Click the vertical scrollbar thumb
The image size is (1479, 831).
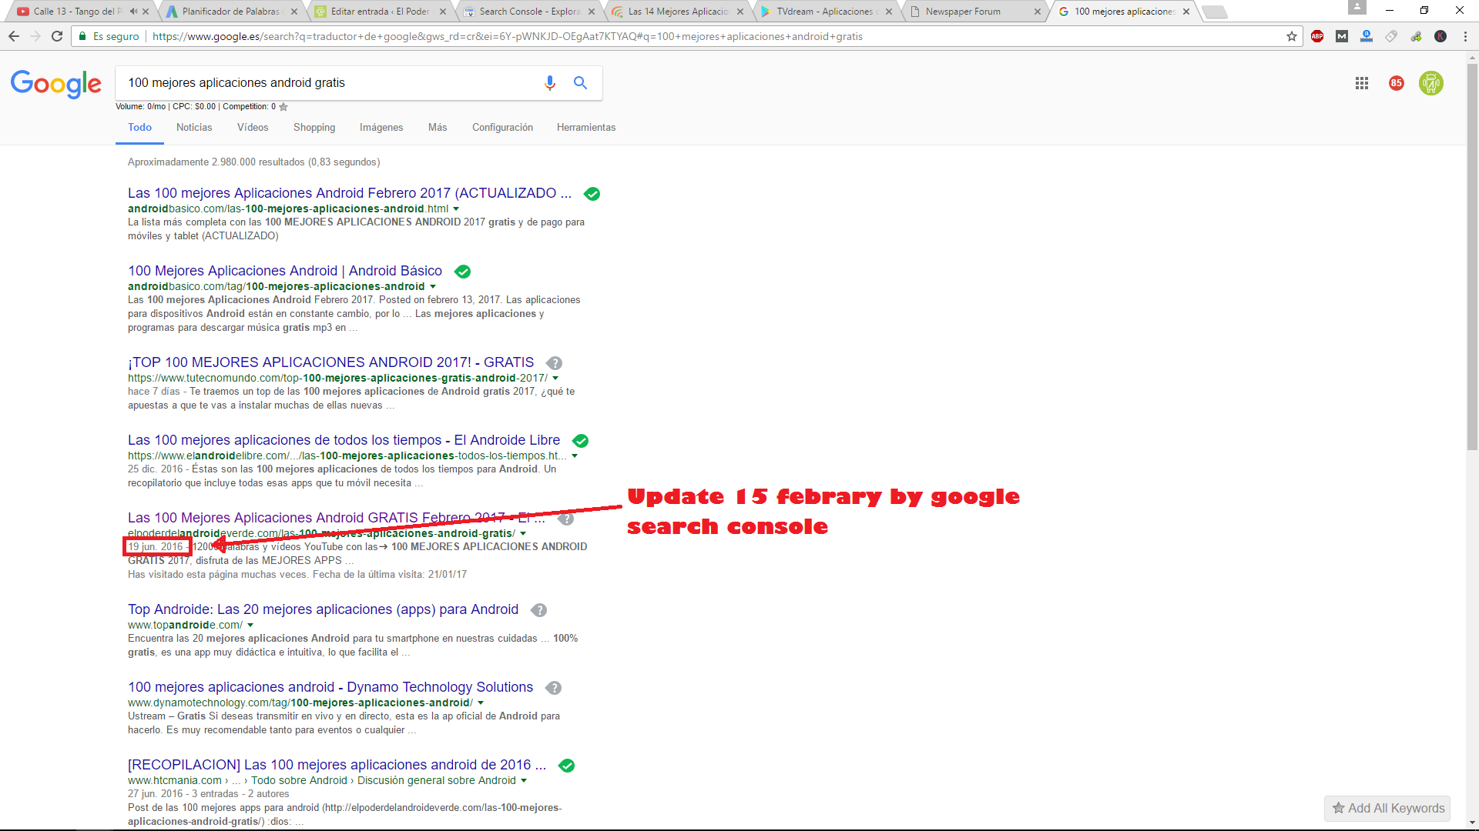click(x=1472, y=255)
